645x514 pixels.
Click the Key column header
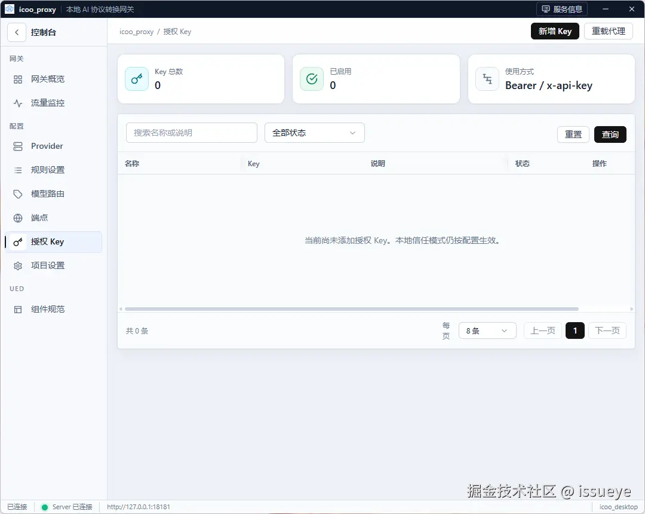click(253, 164)
